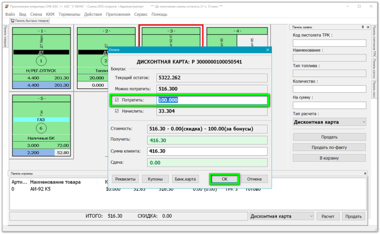The height and width of the screenshot is (234, 380).
Task: Close the Панель корзины panel
Action: point(365,173)
